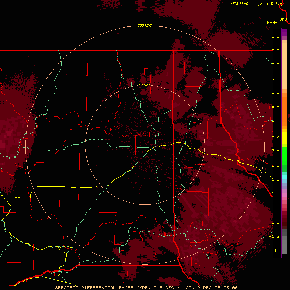Click the 3.4 value on the scale
The width and height of the screenshot is (290, 290).
(x=275, y=151)
